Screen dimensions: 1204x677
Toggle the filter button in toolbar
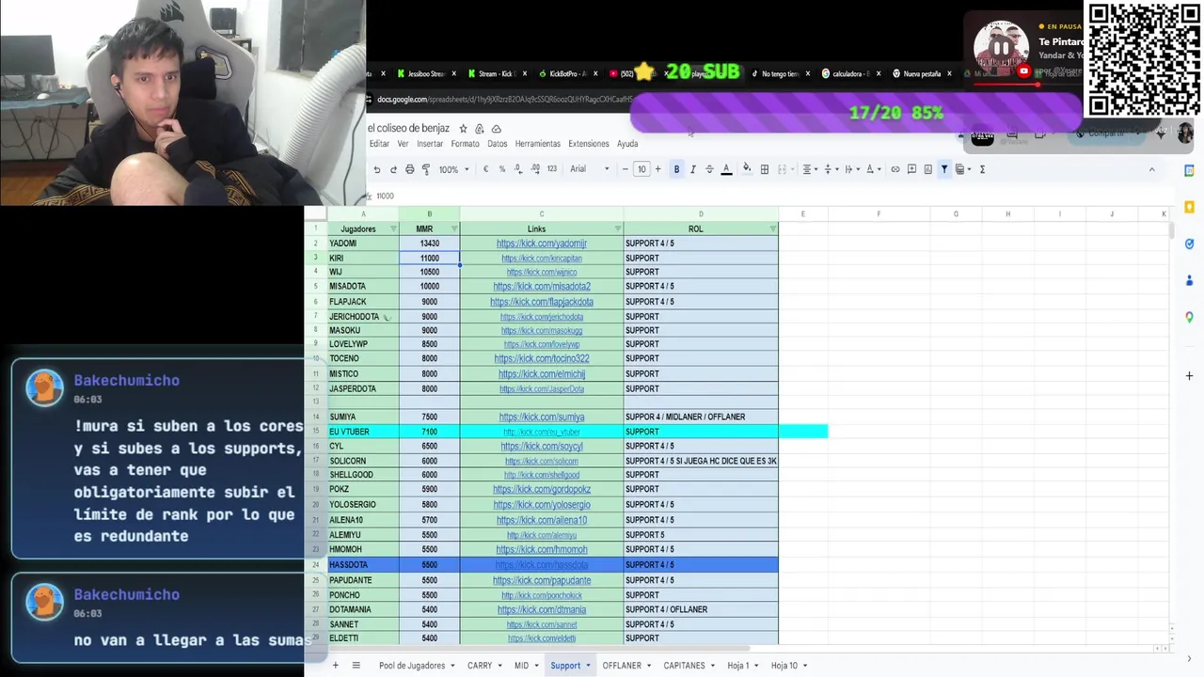click(x=944, y=169)
